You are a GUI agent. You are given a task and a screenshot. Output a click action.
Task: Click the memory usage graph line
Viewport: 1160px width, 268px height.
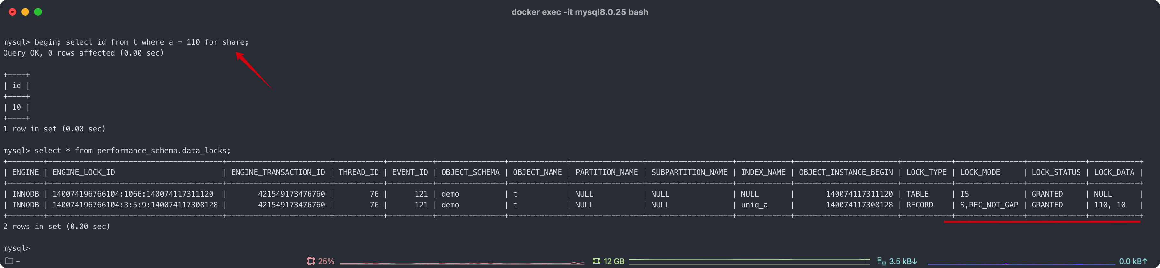pos(748,260)
